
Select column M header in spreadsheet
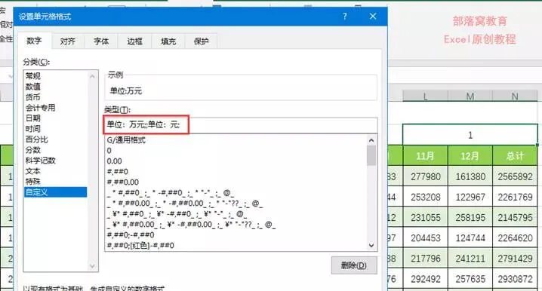pyautogui.click(x=470, y=96)
